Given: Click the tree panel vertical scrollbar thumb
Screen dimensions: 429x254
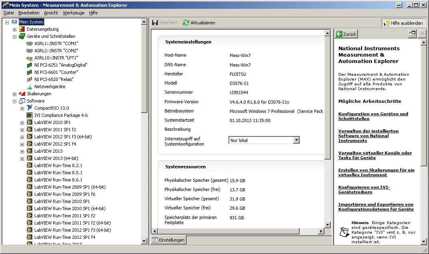Looking at the screenshot, I should [x=144, y=69].
